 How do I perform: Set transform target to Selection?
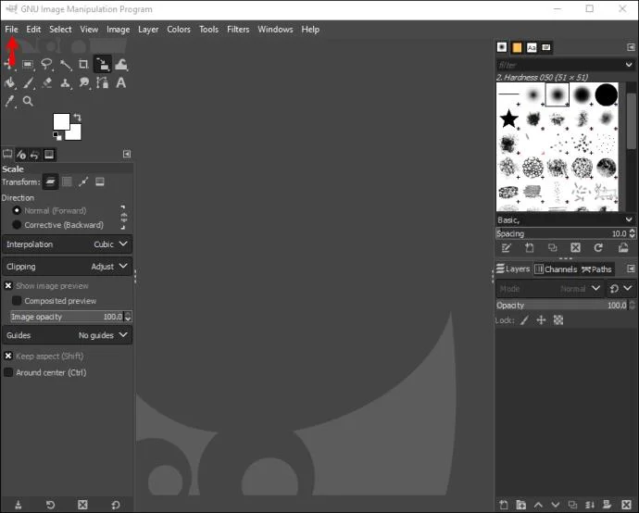point(67,181)
